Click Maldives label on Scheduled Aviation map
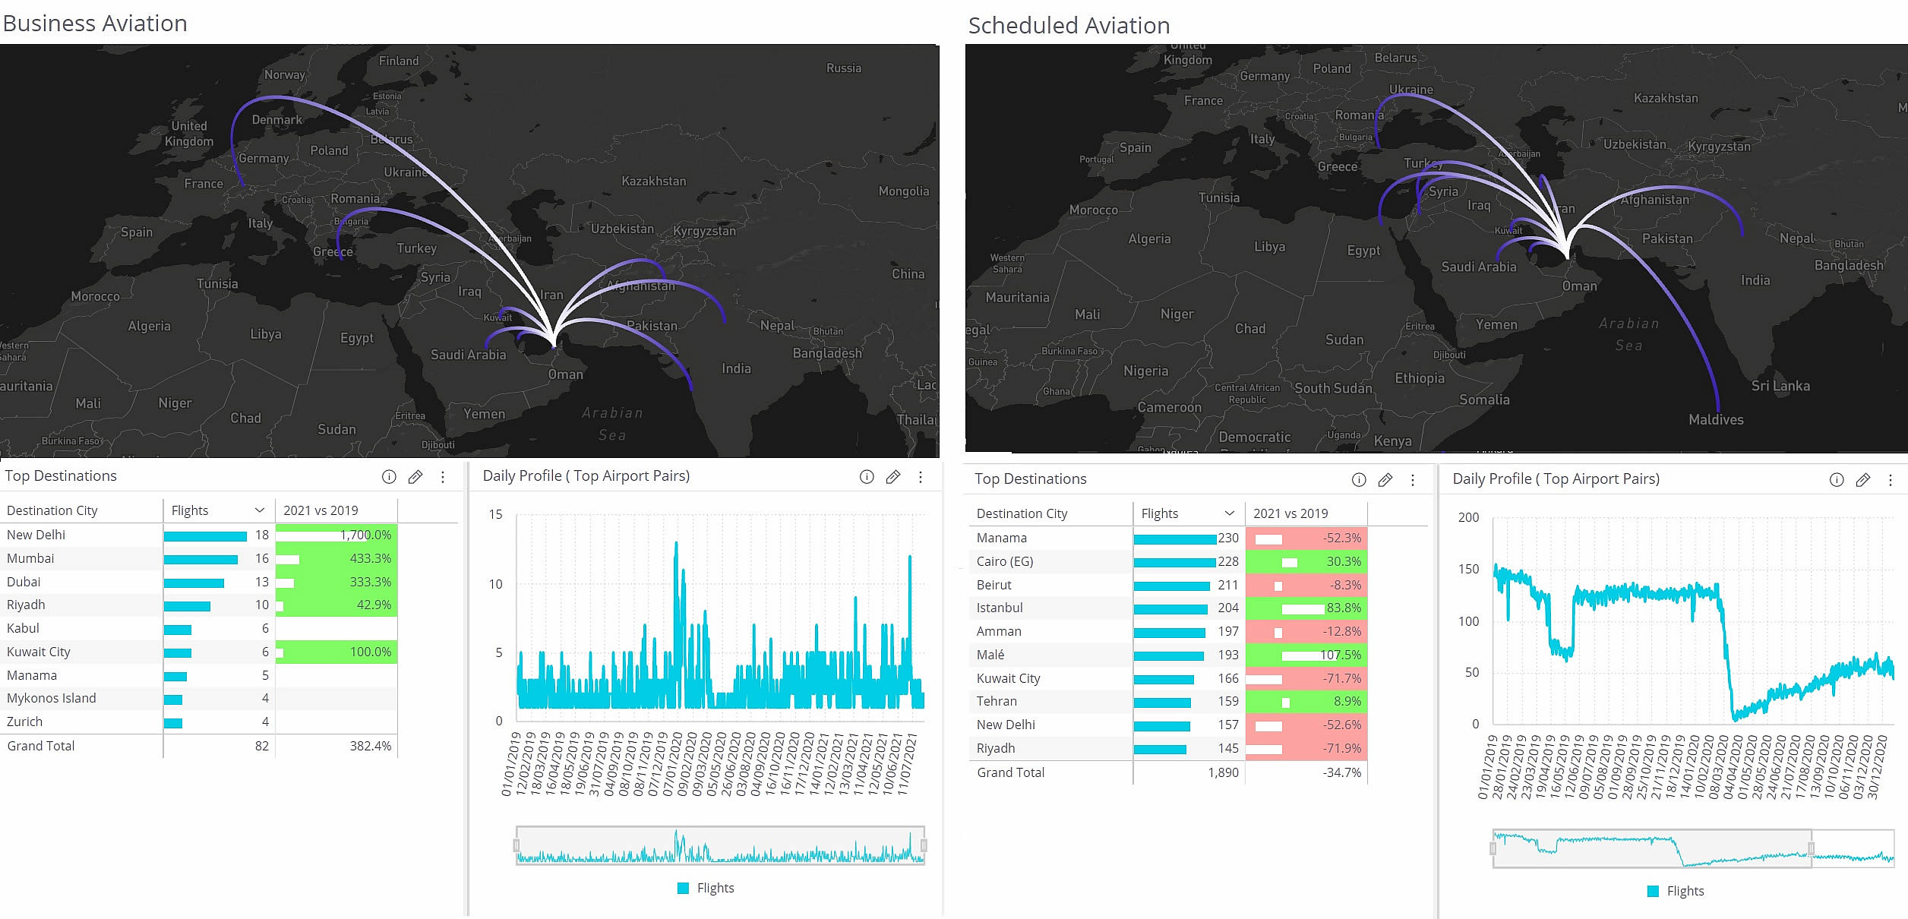Viewport: 1908px width, 919px height. 1716,419
